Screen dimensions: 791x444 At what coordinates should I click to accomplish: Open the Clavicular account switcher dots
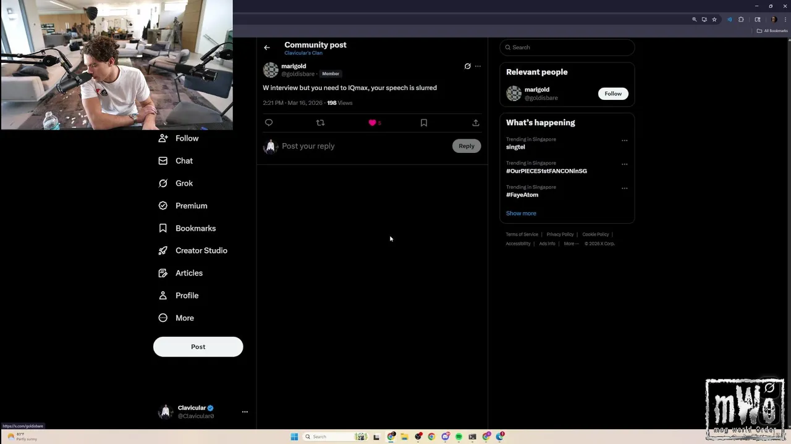(x=245, y=412)
